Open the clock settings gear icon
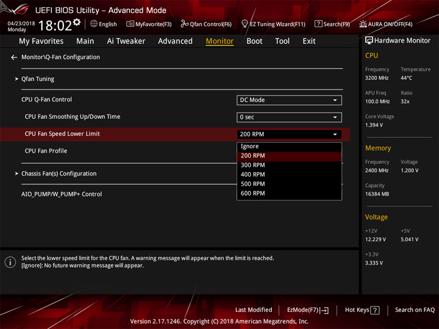 (x=77, y=22)
